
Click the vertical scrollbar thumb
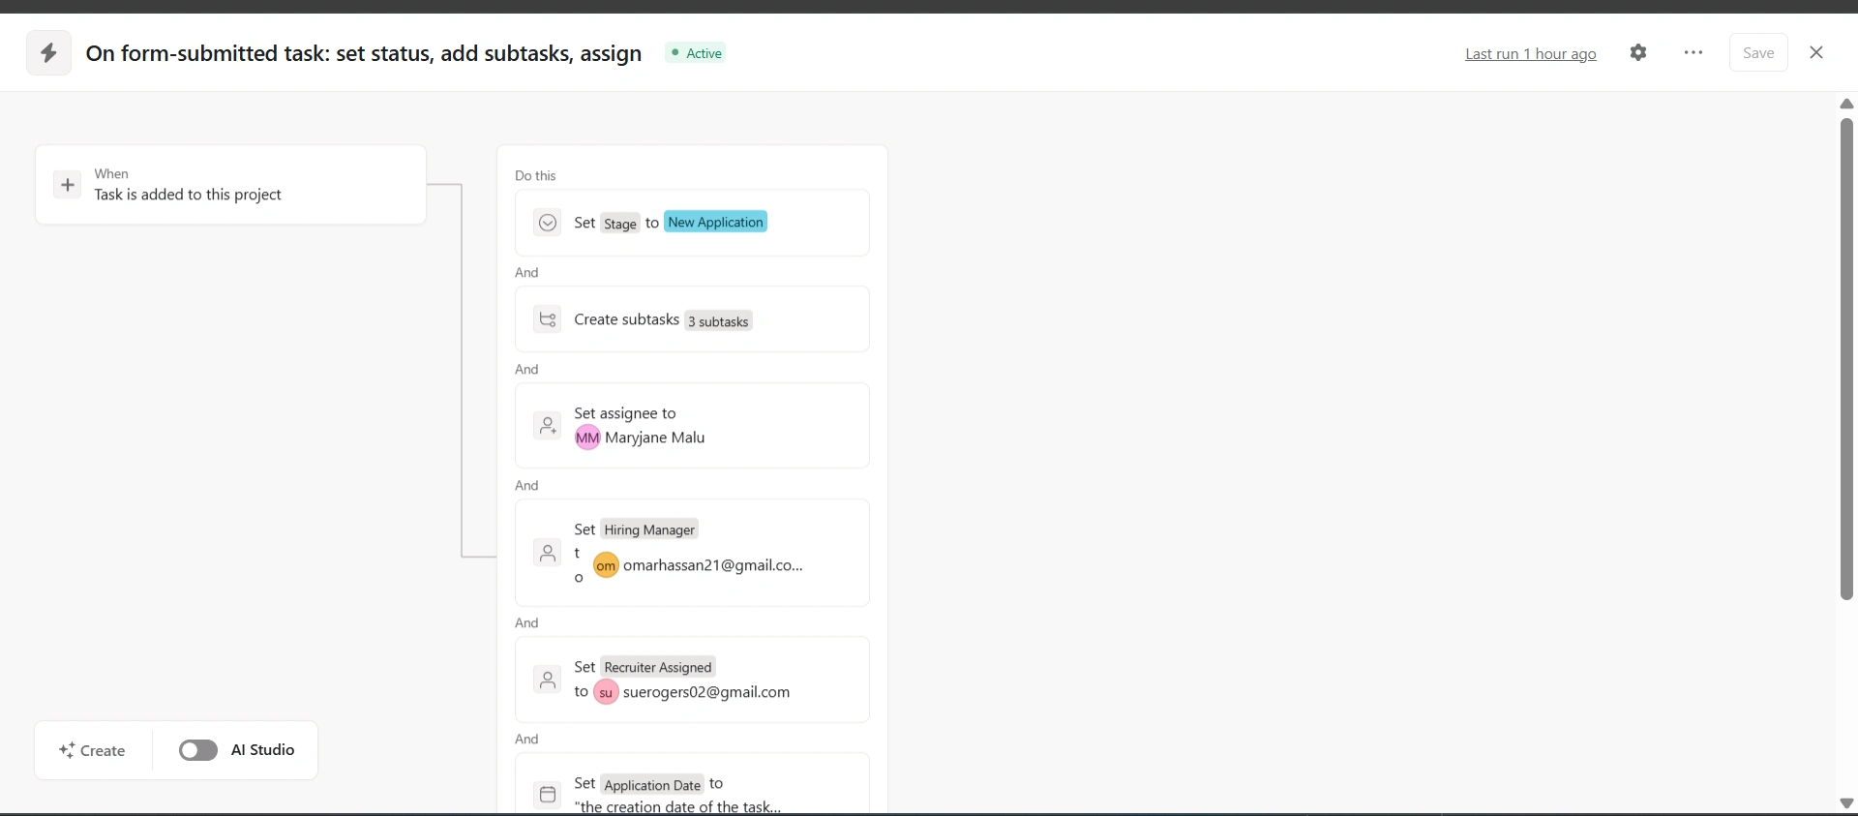coord(1846,358)
